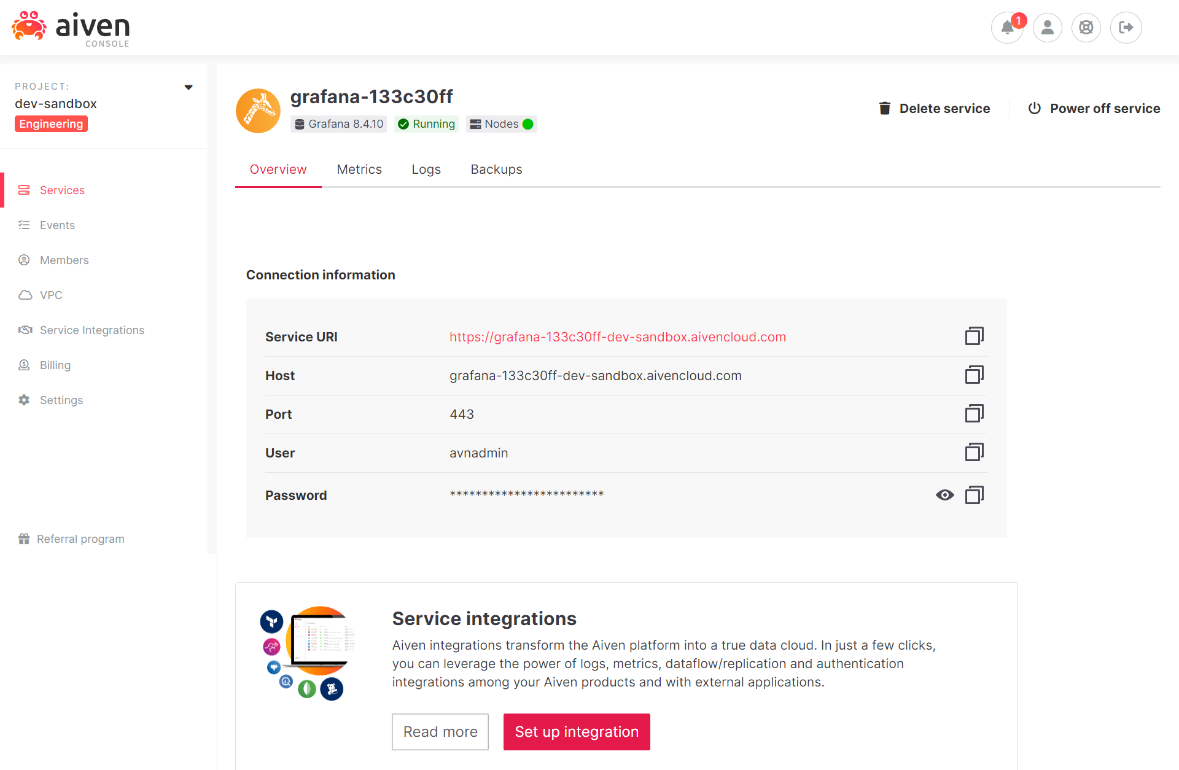Click the help lifebuoy icon
The width and height of the screenshot is (1179, 770).
click(x=1086, y=28)
